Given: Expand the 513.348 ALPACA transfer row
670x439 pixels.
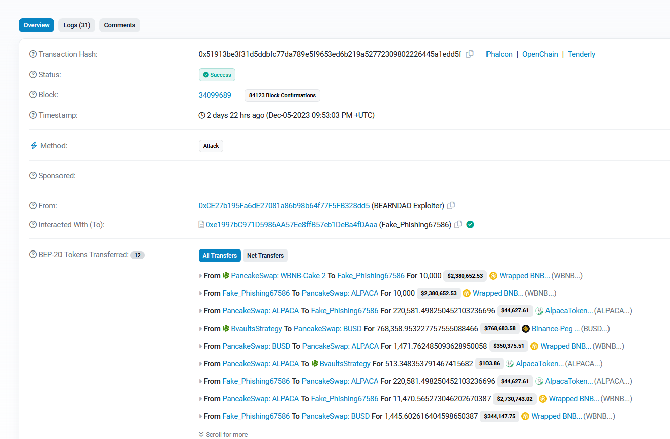Looking at the screenshot, I should pos(201,364).
